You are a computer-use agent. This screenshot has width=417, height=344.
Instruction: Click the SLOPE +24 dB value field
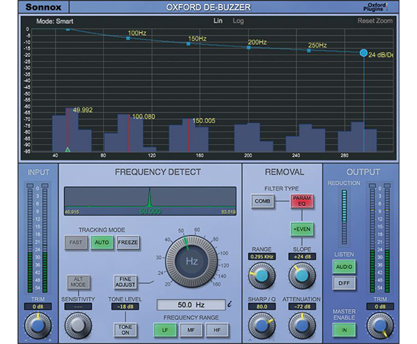[302, 257]
